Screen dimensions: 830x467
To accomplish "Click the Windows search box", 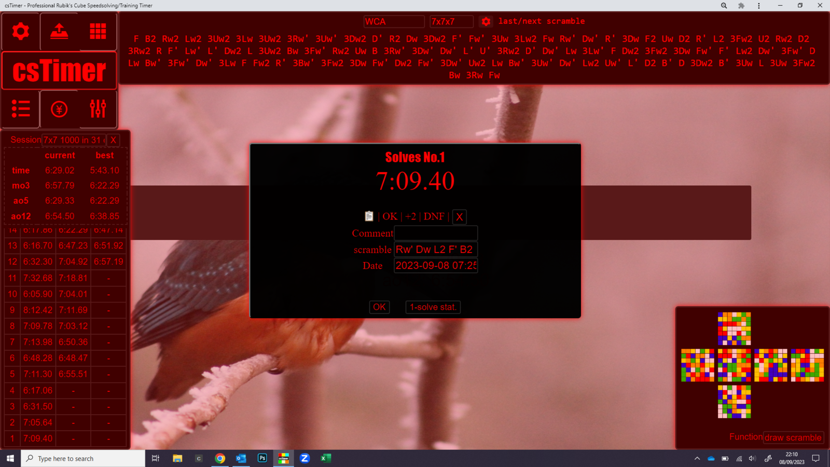I will (83, 458).
